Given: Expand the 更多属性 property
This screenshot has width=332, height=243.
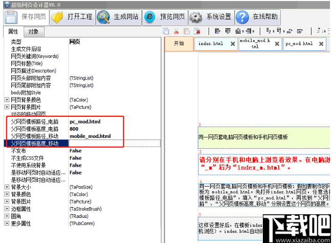Looking at the screenshot, I should pos(7,223).
